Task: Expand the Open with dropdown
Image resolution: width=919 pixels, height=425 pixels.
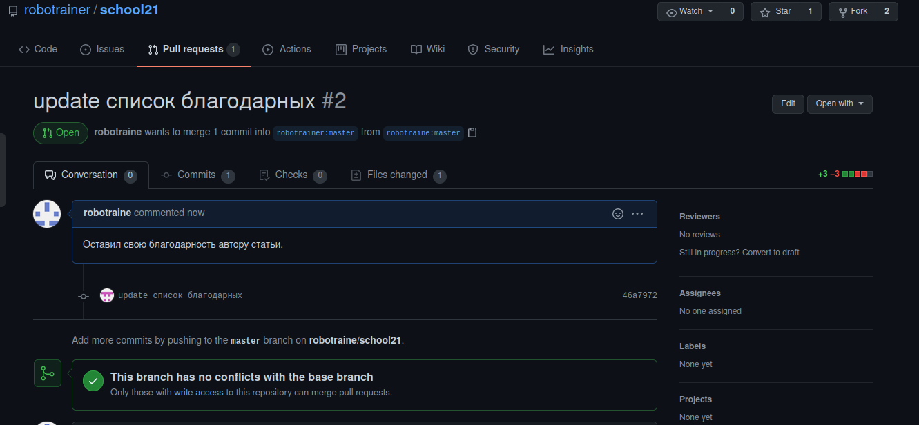Action: (x=840, y=103)
